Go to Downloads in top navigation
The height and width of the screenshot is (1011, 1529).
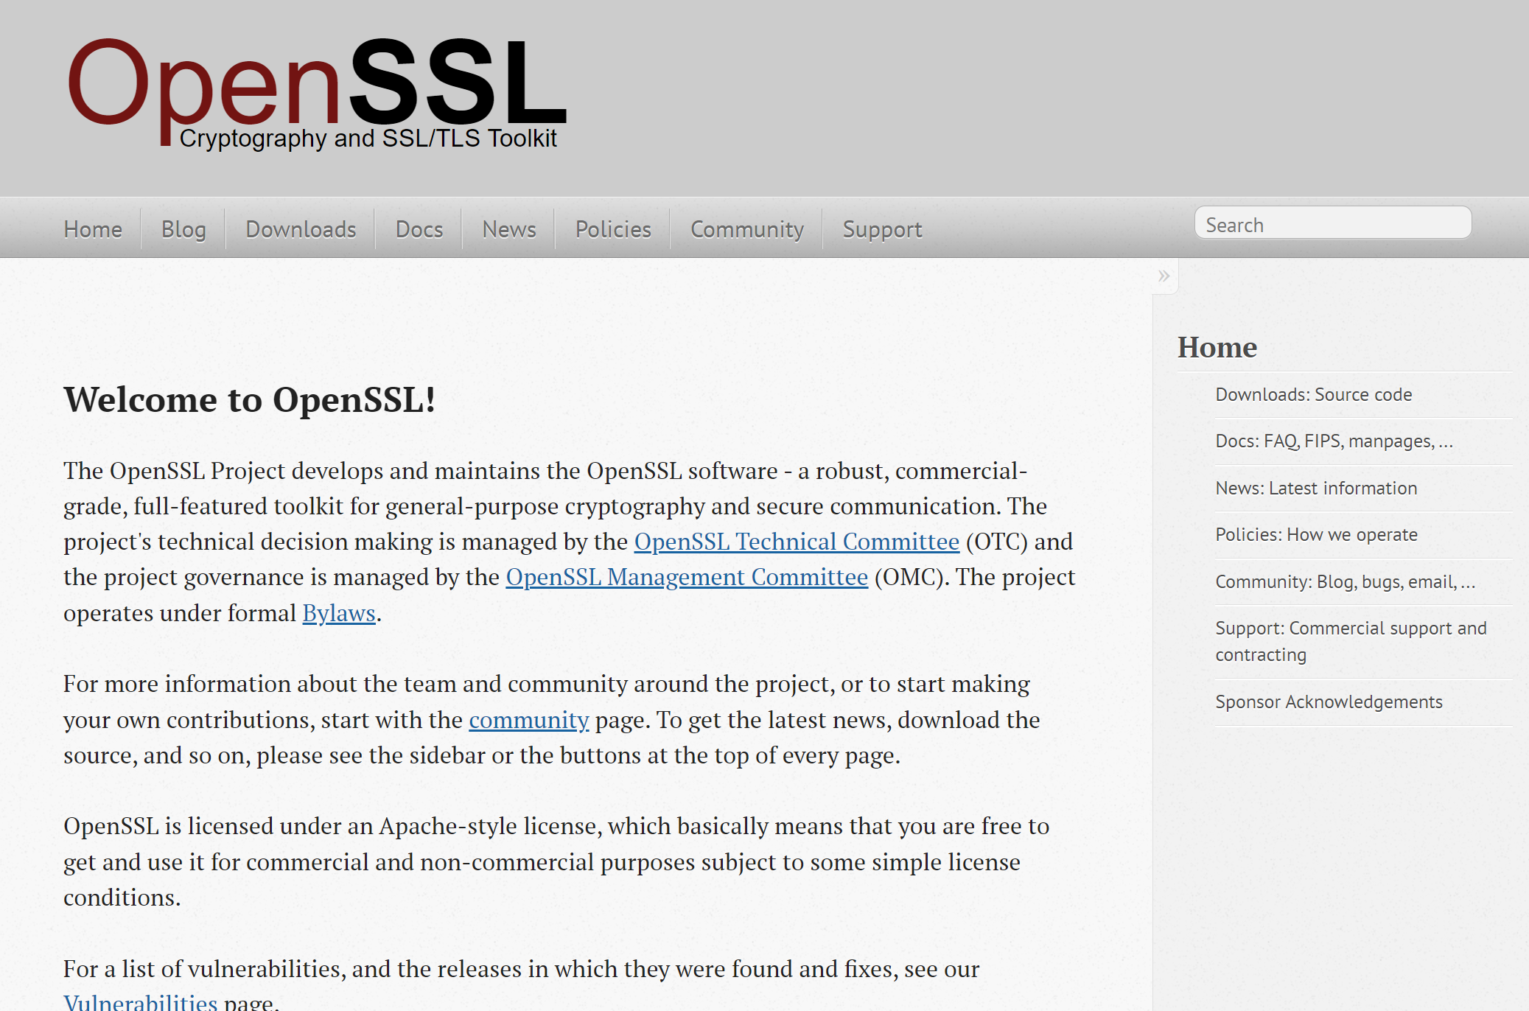[301, 229]
